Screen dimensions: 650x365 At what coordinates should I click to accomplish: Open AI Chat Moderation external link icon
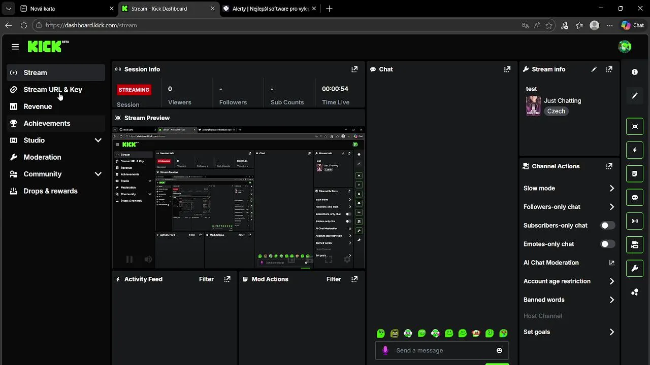pos(611,263)
